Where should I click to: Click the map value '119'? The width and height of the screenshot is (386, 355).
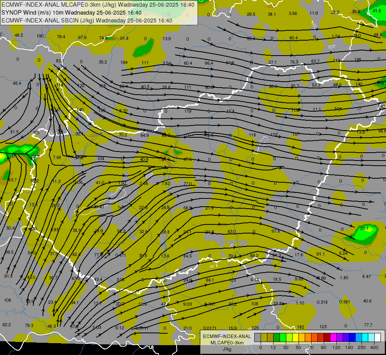pos(188,111)
